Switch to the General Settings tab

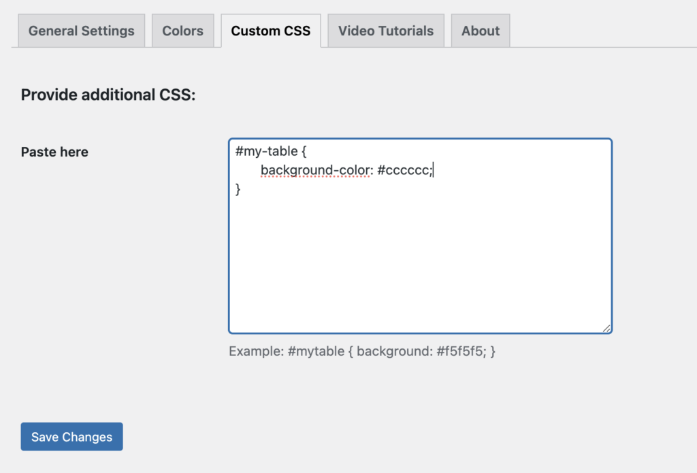[x=80, y=30]
